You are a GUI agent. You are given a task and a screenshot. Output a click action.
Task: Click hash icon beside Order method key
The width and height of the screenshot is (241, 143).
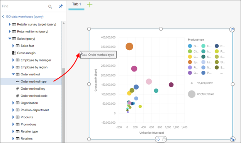pyautogui.click(x=17, y=89)
